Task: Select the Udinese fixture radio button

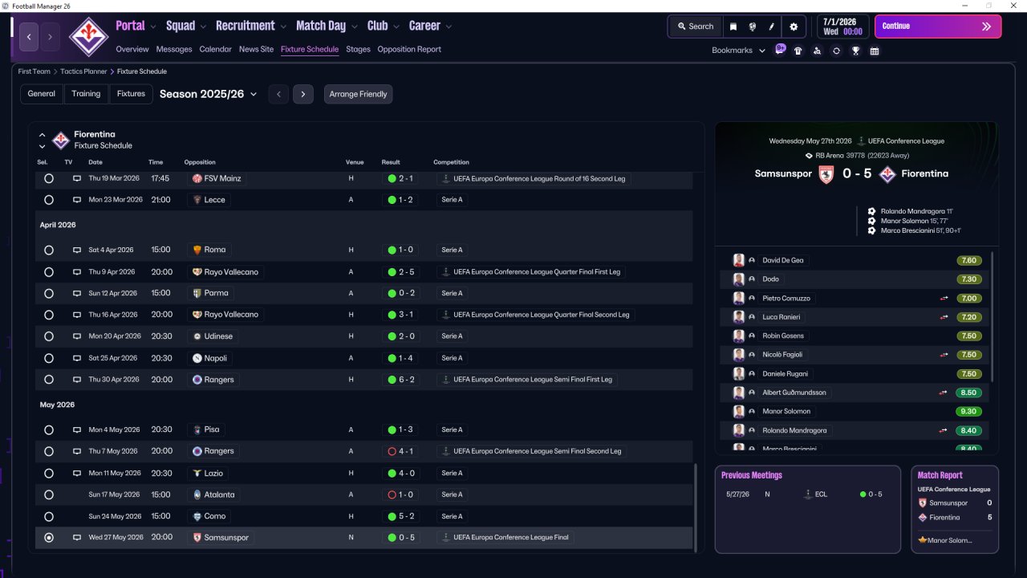Action: coord(49,336)
